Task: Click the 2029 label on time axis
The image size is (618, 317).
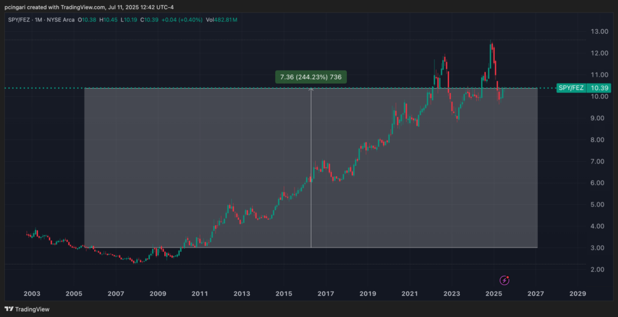Action: pos(578,293)
